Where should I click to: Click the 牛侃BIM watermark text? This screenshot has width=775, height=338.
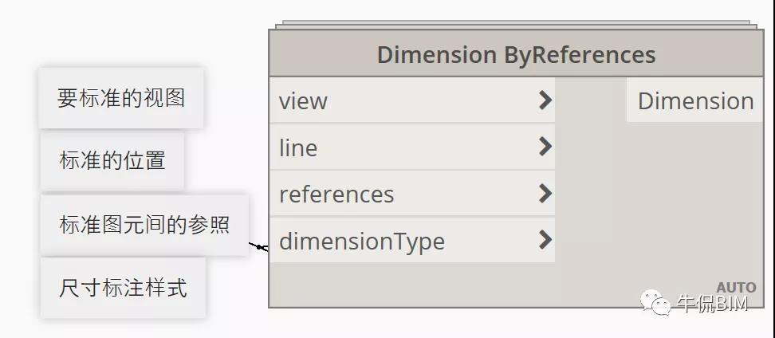click(x=711, y=303)
